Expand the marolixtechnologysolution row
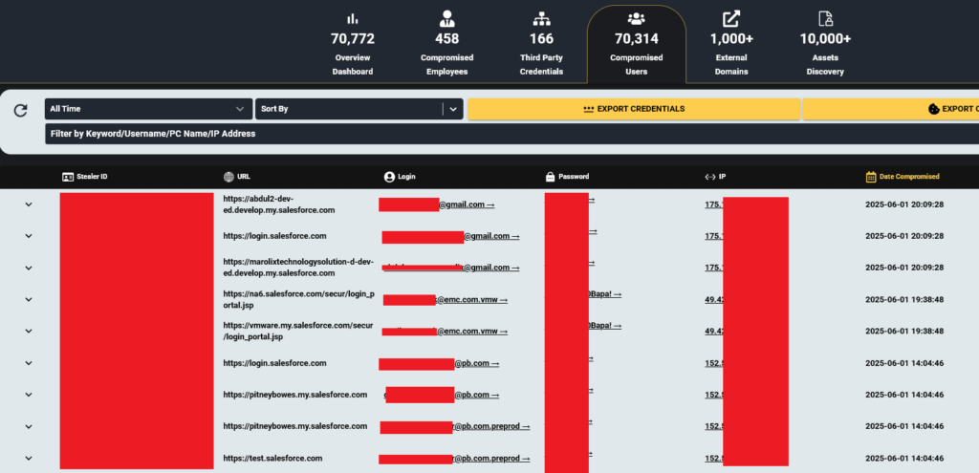 point(28,268)
